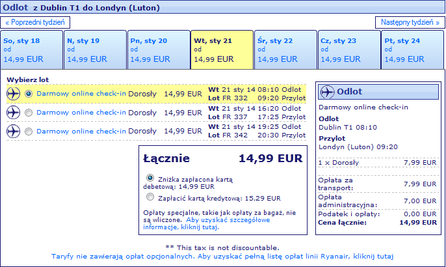Image resolution: width=446 pixels, height=267 pixels.
Task: Select the 08:10 flight FR 332 radio button
Action: point(29,94)
